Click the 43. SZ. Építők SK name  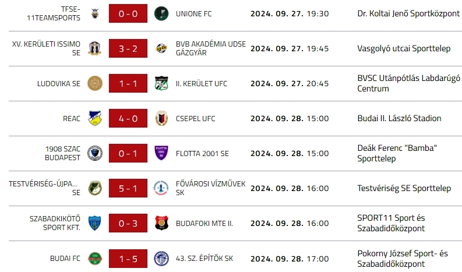click(204, 258)
